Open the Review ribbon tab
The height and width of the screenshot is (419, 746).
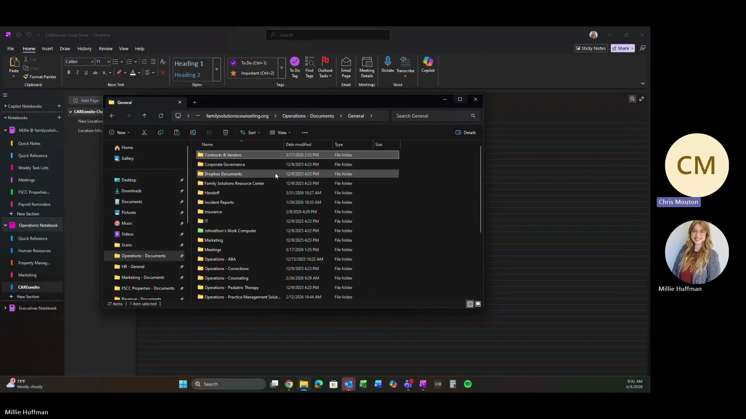tap(105, 49)
